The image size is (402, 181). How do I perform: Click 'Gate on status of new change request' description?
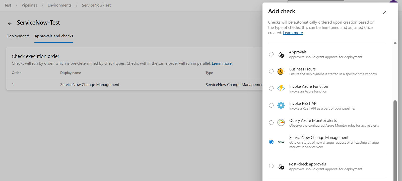tap(334, 145)
